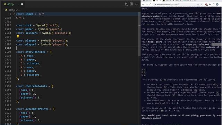
Task: Click the choiceToPoints variable name
Action: pyautogui.click(x=36, y=86)
